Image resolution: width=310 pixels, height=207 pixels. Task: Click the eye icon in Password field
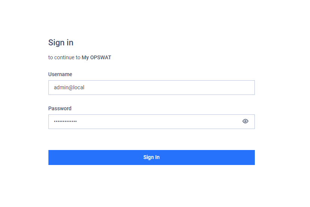pyautogui.click(x=245, y=121)
